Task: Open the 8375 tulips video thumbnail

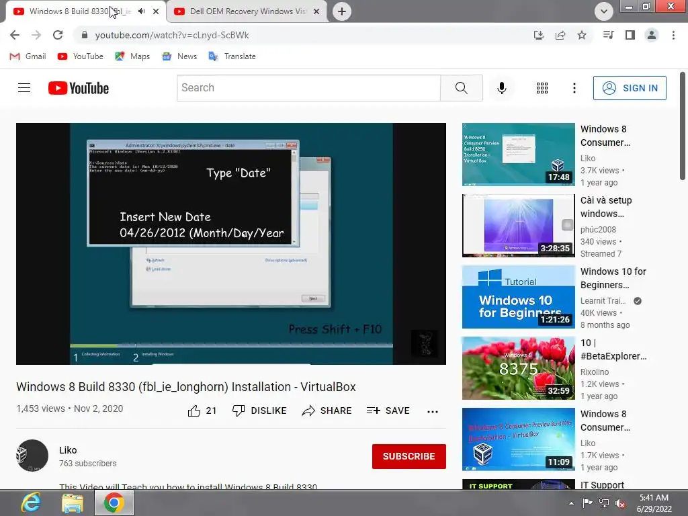Action: click(518, 368)
